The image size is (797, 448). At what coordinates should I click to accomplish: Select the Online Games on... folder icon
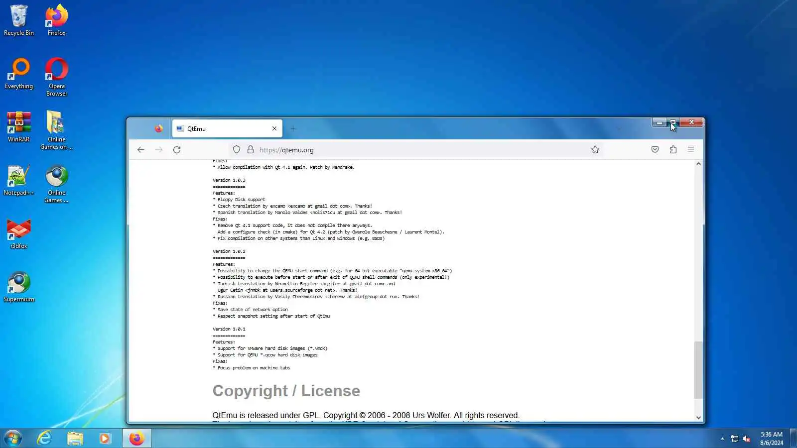[57, 130]
